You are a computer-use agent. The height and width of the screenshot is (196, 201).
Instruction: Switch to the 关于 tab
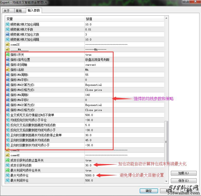click(x=8, y=11)
